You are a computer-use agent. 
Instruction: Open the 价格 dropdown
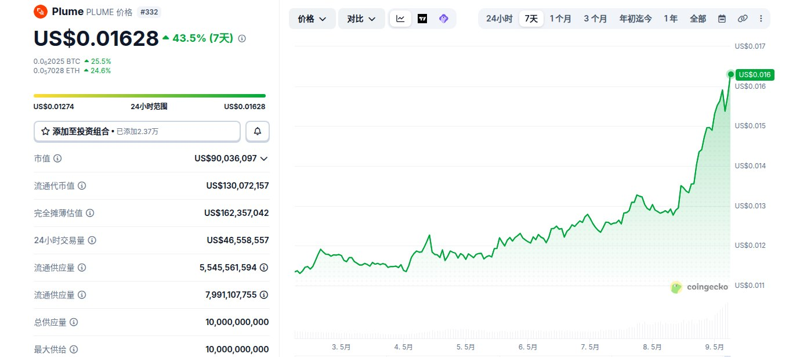(x=312, y=19)
